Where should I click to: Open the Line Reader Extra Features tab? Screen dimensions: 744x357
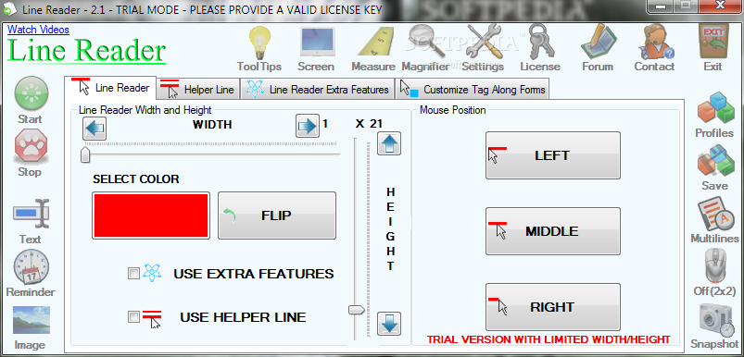[x=318, y=90]
